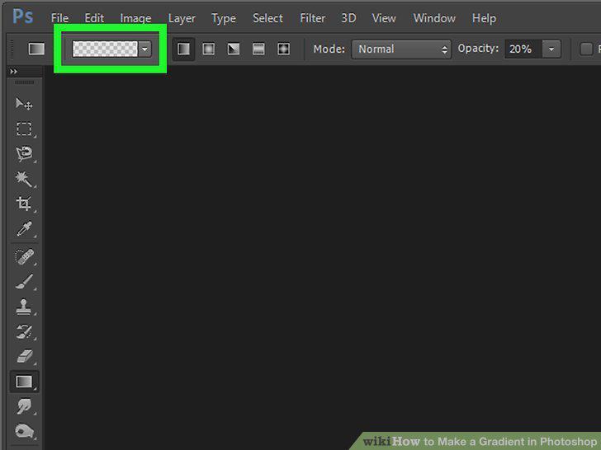Screen dimensions: 601x450
Task: Open the gradient picker dropdown arrow
Action: click(145, 49)
